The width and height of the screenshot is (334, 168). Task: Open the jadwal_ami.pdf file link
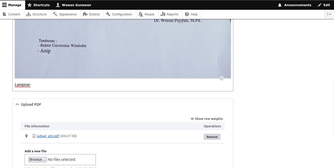pos(48,136)
